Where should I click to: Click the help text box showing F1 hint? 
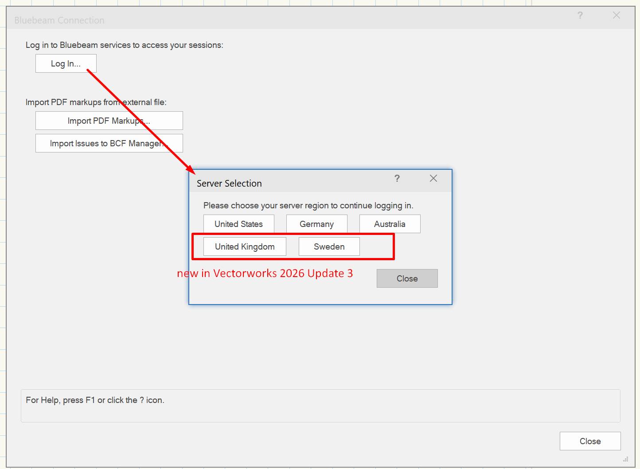point(320,406)
